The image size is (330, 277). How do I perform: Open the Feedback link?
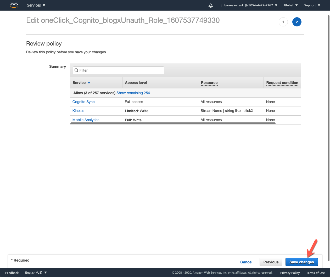click(12, 273)
